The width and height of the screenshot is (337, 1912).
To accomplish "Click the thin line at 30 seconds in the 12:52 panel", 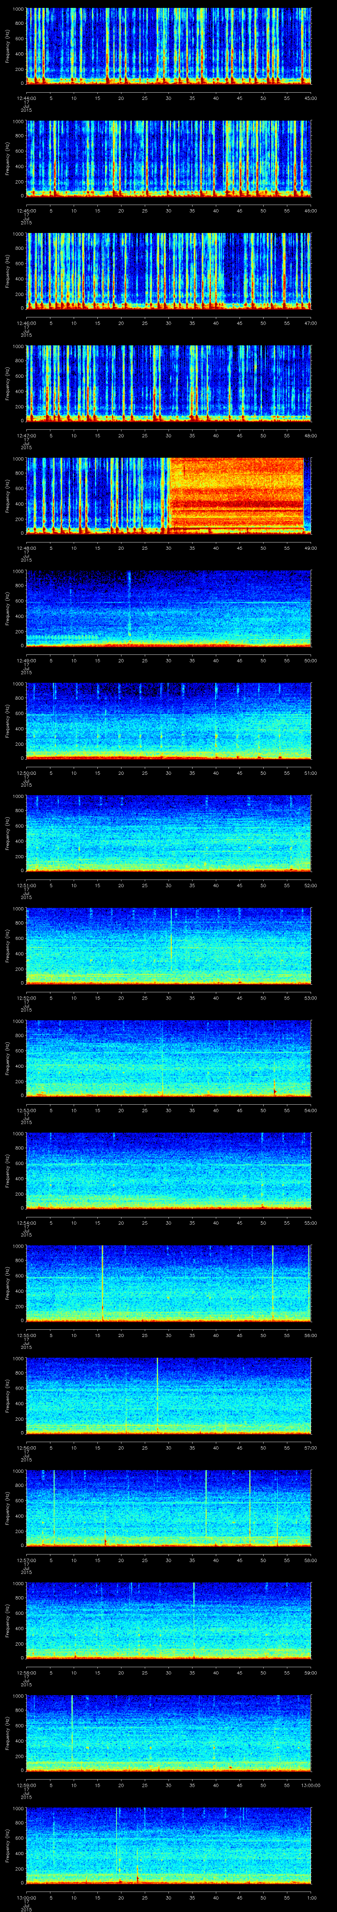I will coord(171,944).
